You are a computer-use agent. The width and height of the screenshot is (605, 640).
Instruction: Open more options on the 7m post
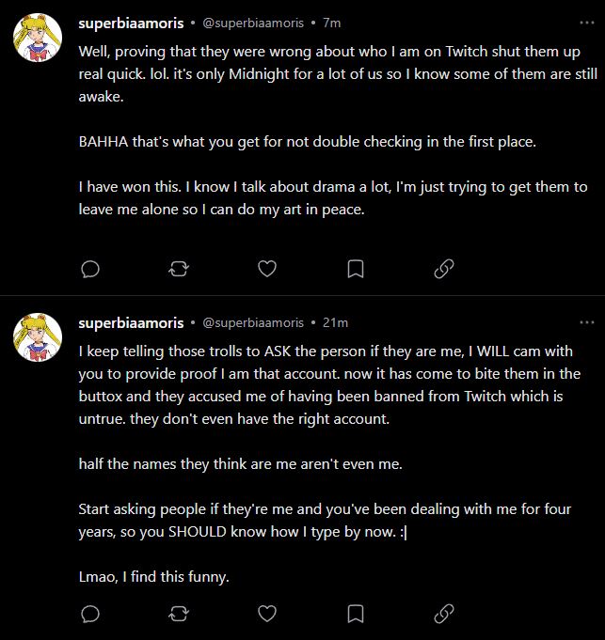click(587, 23)
